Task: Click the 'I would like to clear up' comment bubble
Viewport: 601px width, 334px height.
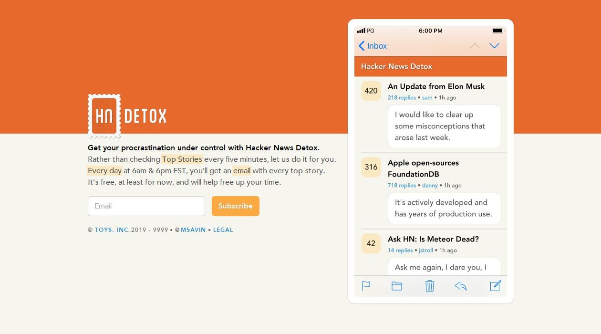Action: click(444, 126)
